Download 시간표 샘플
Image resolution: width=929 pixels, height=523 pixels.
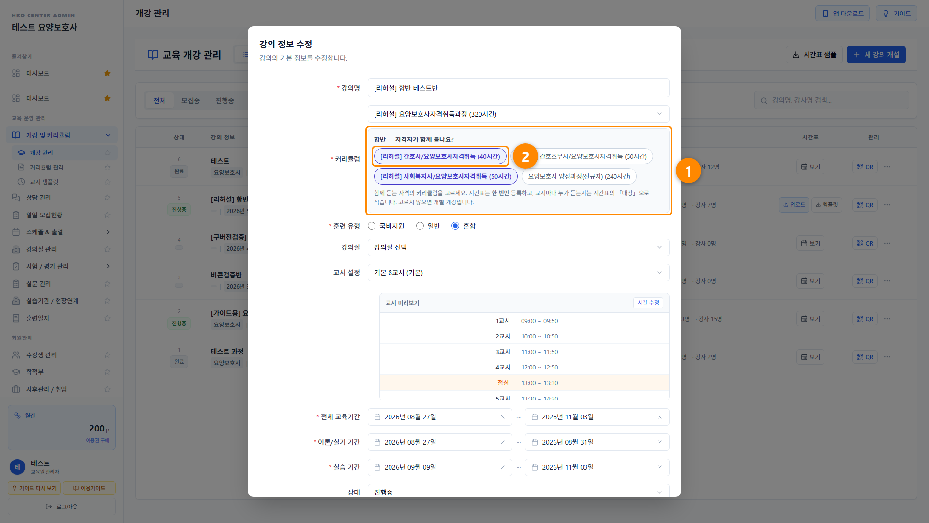[x=814, y=55]
